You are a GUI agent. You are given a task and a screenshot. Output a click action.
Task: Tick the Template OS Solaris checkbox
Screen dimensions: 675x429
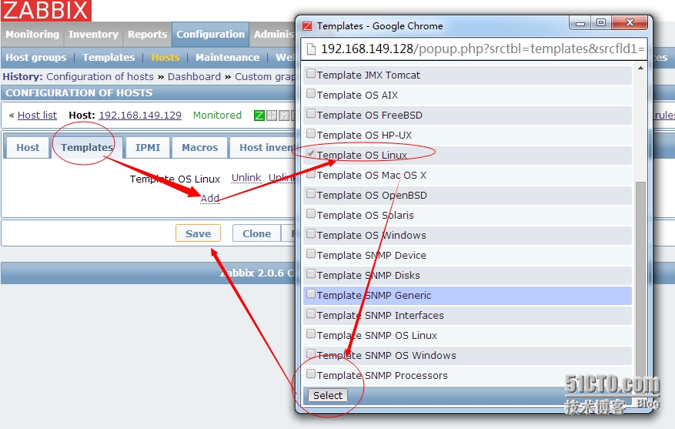[x=311, y=213]
